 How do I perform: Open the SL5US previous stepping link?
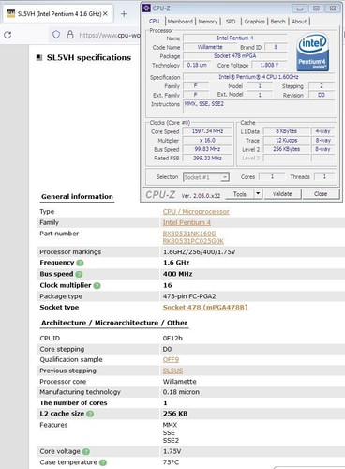172,371
